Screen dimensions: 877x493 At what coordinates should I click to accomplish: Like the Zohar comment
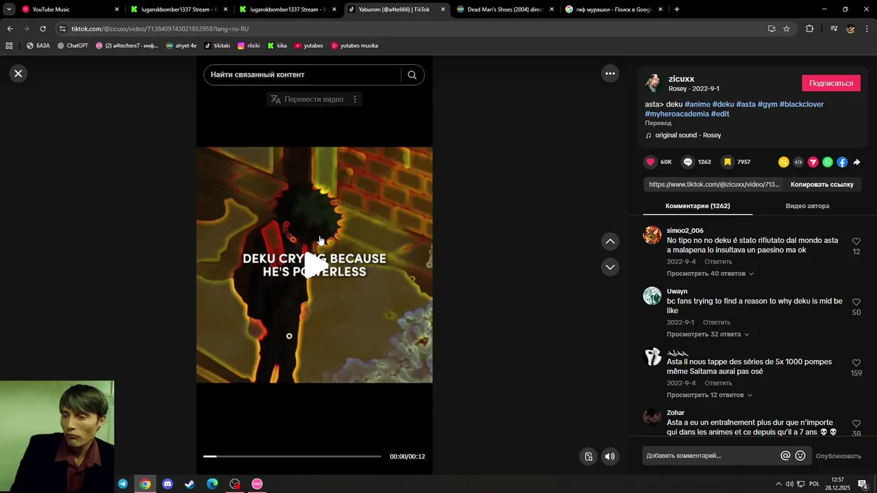click(856, 424)
